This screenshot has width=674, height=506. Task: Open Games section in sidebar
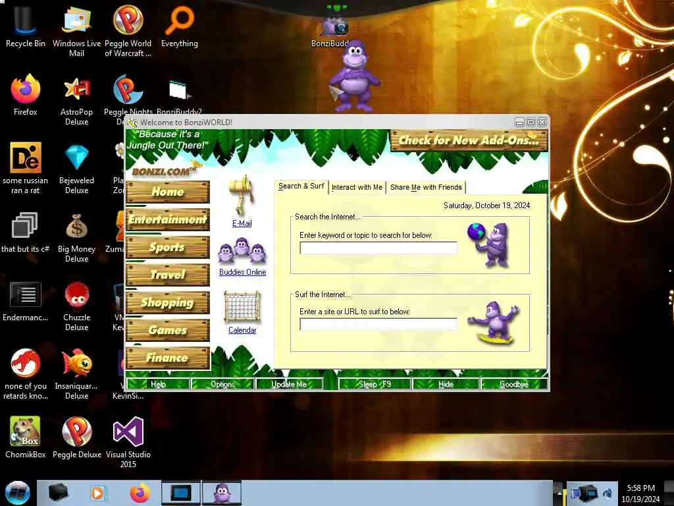click(x=168, y=330)
